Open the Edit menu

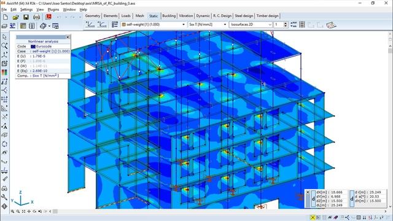pyautogui.click(x=14, y=10)
